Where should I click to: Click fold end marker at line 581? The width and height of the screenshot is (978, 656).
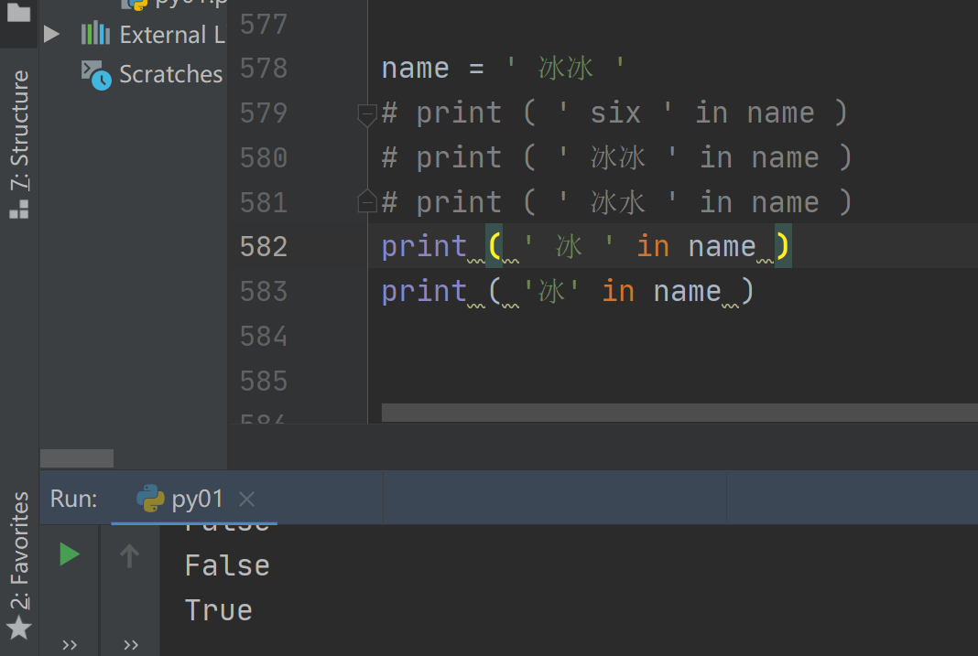pyautogui.click(x=366, y=200)
